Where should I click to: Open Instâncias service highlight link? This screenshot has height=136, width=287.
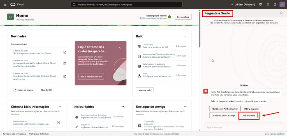point(149,124)
